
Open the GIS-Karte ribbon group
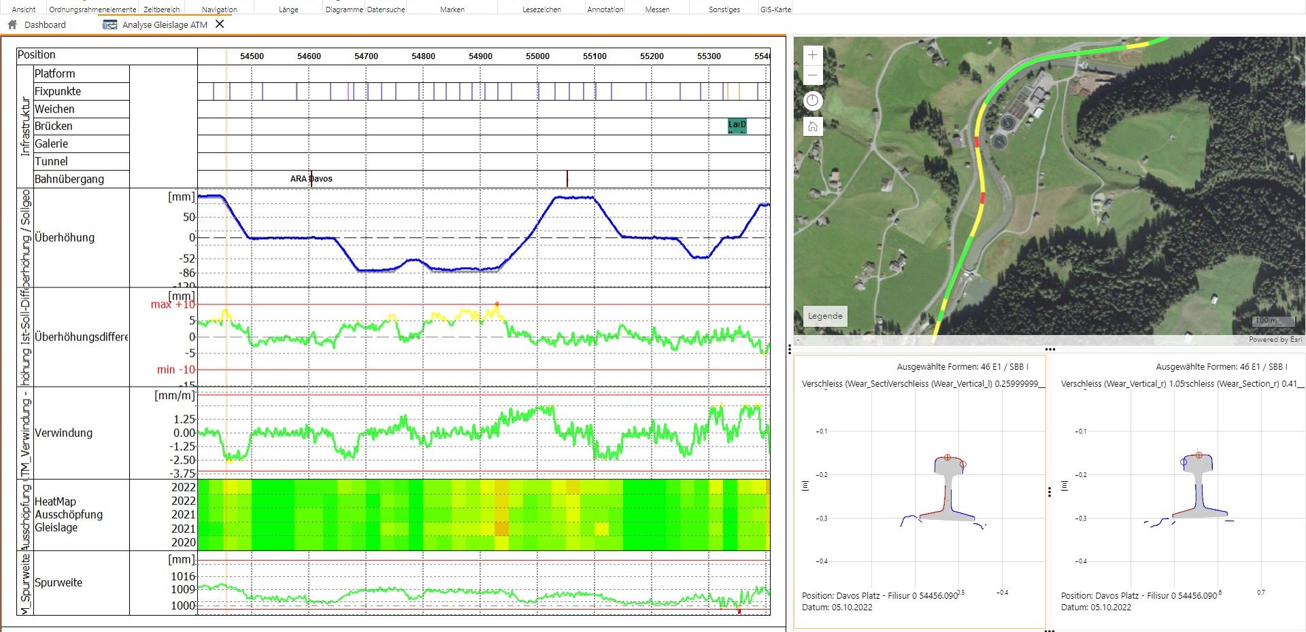click(x=775, y=10)
